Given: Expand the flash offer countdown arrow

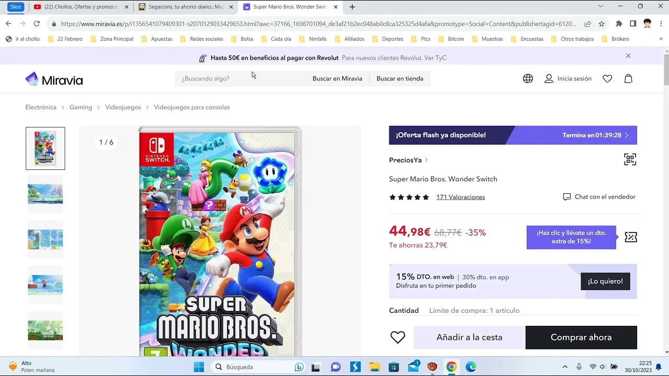Looking at the screenshot, I should [627, 135].
